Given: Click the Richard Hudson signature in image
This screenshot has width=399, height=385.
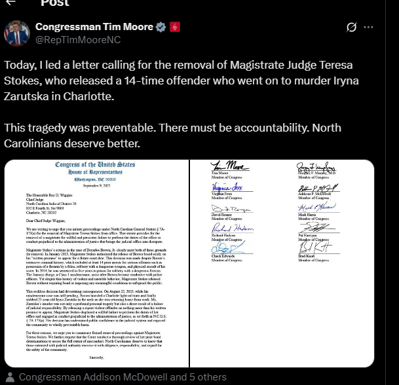Looking at the screenshot, I should coord(232,228).
